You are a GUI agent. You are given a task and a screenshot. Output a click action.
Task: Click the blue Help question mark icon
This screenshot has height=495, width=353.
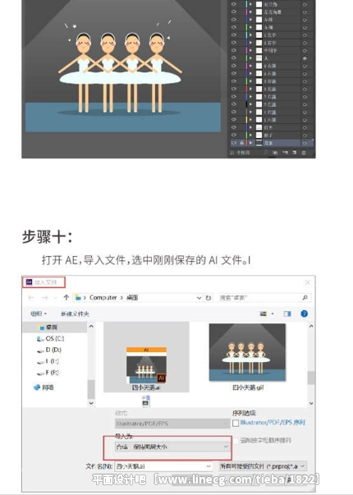(x=304, y=314)
